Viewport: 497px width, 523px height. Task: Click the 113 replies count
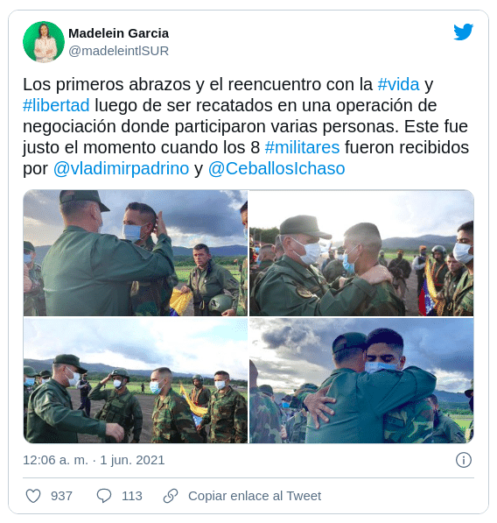click(132, 496)
